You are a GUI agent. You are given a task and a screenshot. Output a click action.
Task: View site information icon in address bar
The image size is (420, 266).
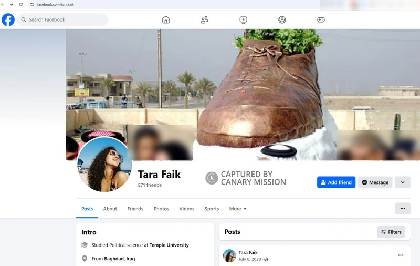(32, 5)
